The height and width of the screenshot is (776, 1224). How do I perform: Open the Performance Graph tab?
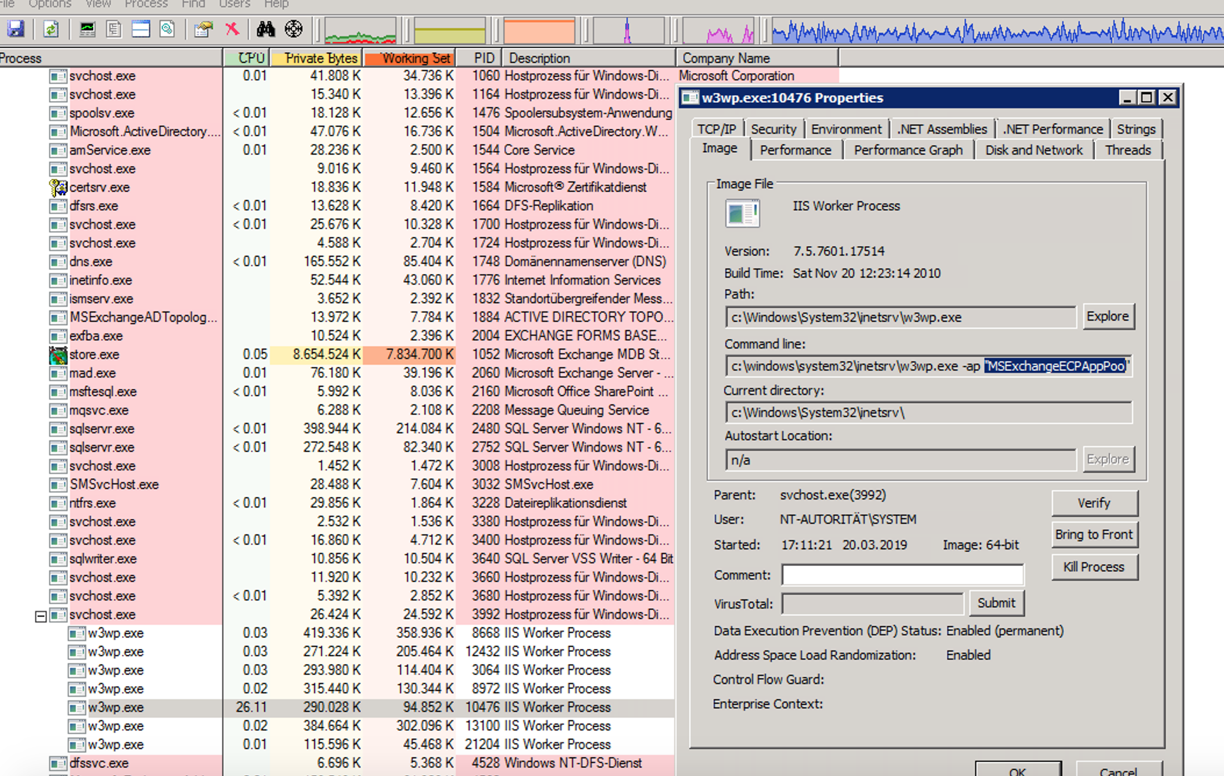tap(908, 150)
